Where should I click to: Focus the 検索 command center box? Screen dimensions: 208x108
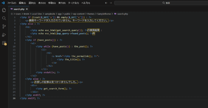161,3
